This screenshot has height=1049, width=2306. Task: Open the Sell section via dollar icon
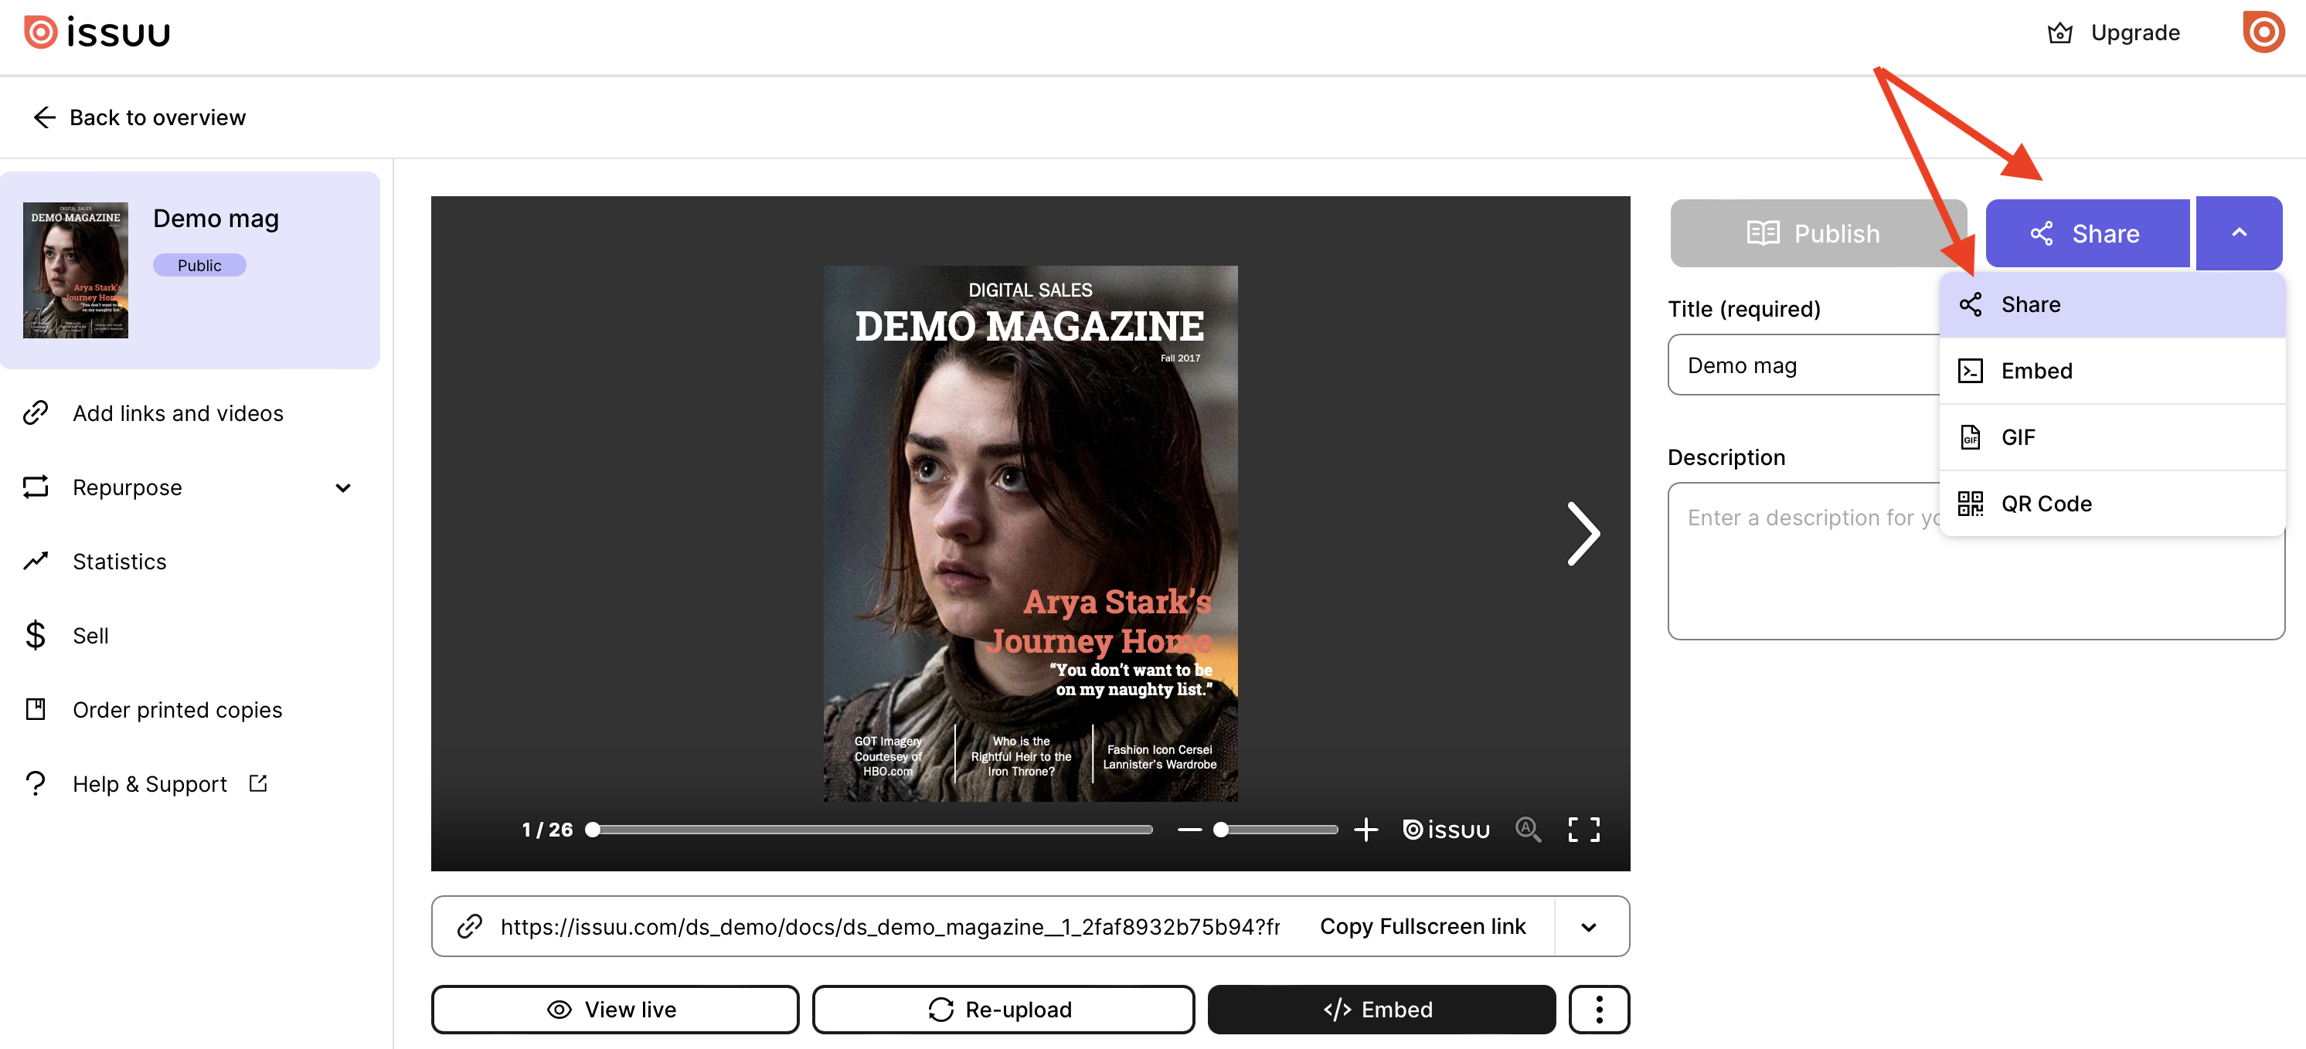coord(36,635)
